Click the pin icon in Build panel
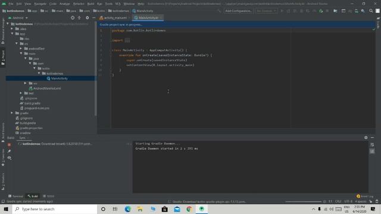Viewport: 381px width, 214px height. 10,151
